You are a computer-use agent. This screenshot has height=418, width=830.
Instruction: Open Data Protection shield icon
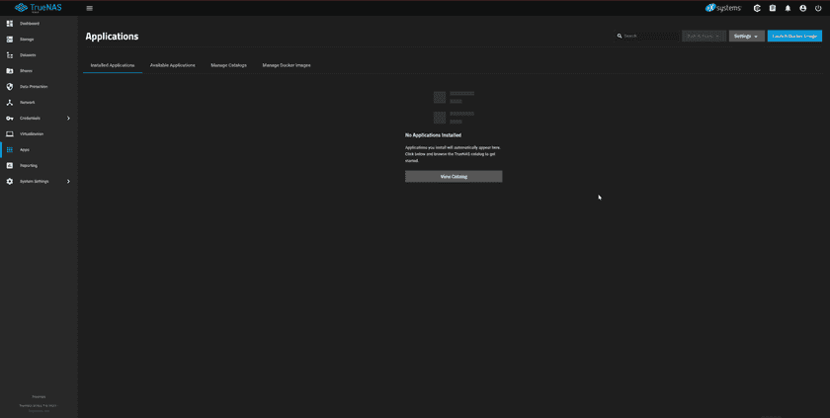click(x=10, y=87)
